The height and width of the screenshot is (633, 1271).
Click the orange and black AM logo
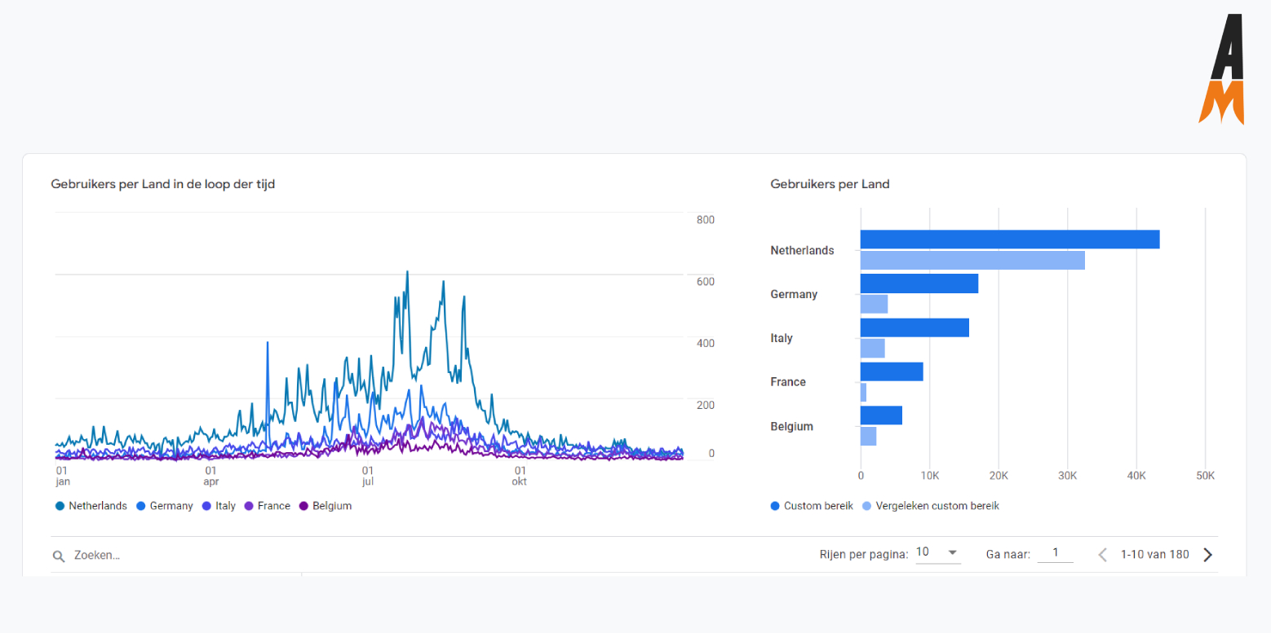1221,69
